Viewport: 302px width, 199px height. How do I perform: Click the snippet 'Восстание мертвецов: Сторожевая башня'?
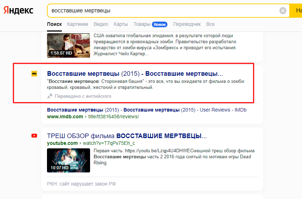(146, 84)
